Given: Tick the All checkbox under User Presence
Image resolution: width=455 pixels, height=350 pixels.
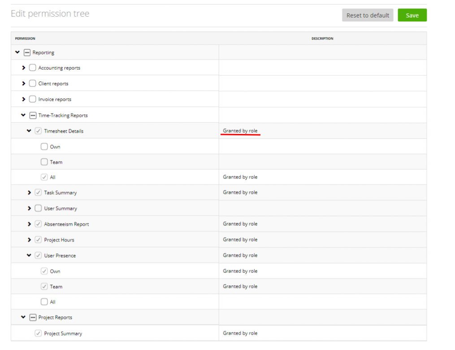Looking at the screenshot, I should pyautogui.click(x=44, y=302).
